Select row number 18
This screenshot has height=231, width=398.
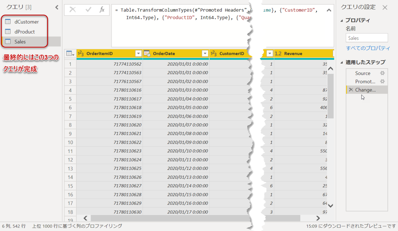[70, 212]
